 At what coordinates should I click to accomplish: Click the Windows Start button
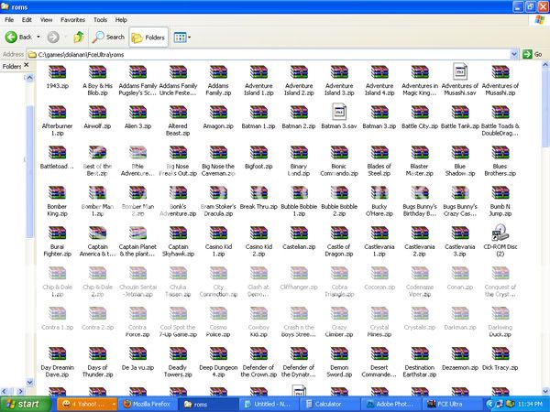(x=26, y=404)
